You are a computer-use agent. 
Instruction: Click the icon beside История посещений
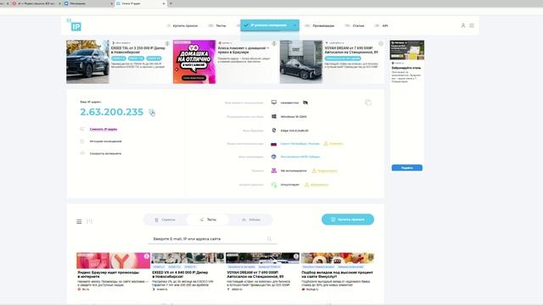(x=82, y=141)
